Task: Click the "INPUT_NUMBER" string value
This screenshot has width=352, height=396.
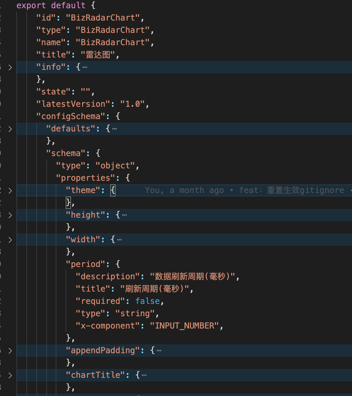Action: (185, 326)
